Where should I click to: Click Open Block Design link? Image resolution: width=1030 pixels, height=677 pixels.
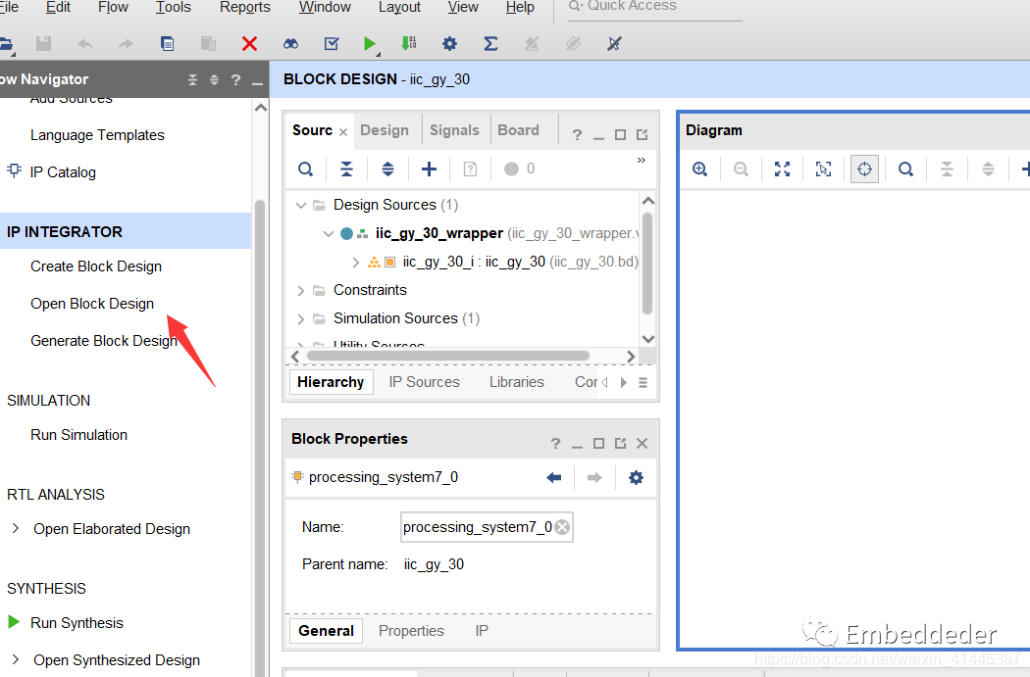click(x=92, y=304)
